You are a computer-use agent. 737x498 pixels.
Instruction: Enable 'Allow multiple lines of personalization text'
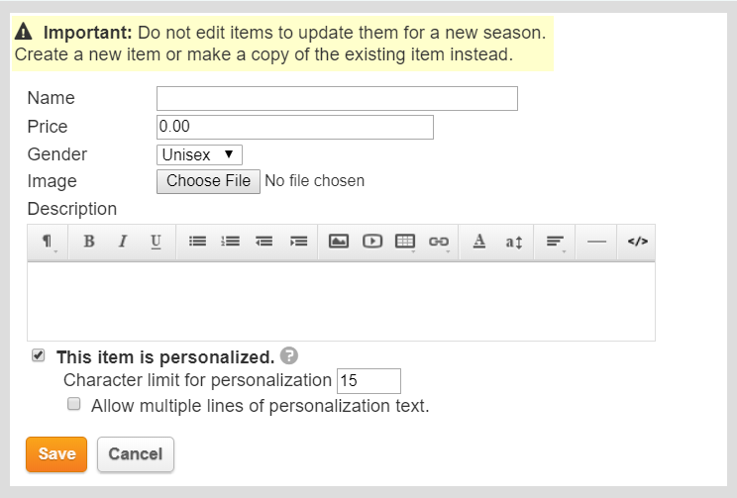click(x=73, y=404)
